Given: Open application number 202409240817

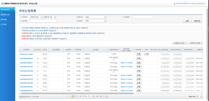Looking at the screenshot, I should tap(26, 63).
